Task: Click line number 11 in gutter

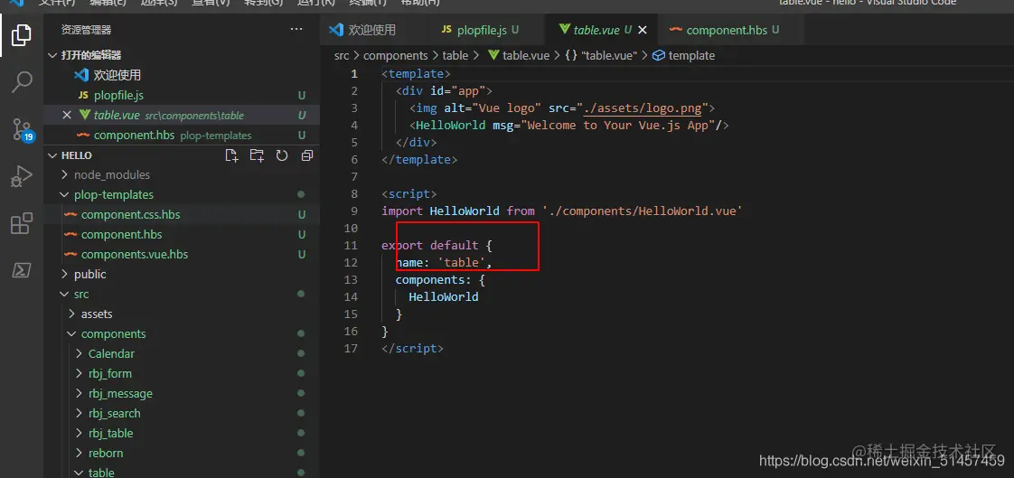Action: pyautogui.click(x=351, y=245)
